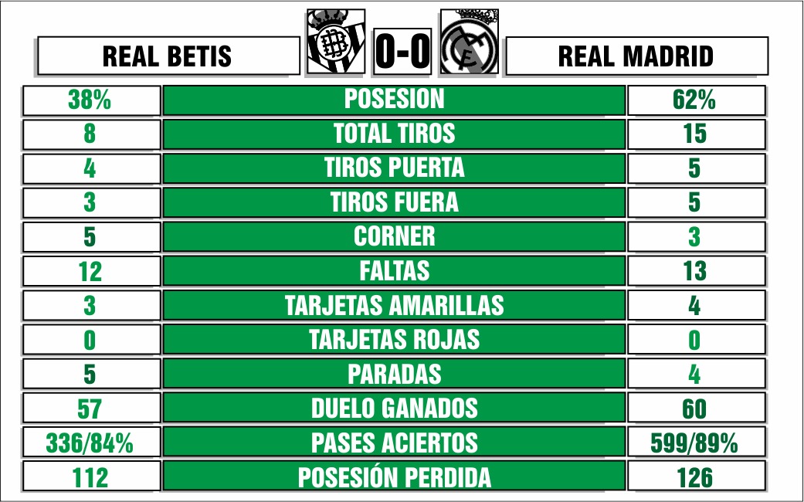Click the REAL BETIS team name box
Viewport: 804px width, 502px height.
pyautogui.click(x=168, y=56)
